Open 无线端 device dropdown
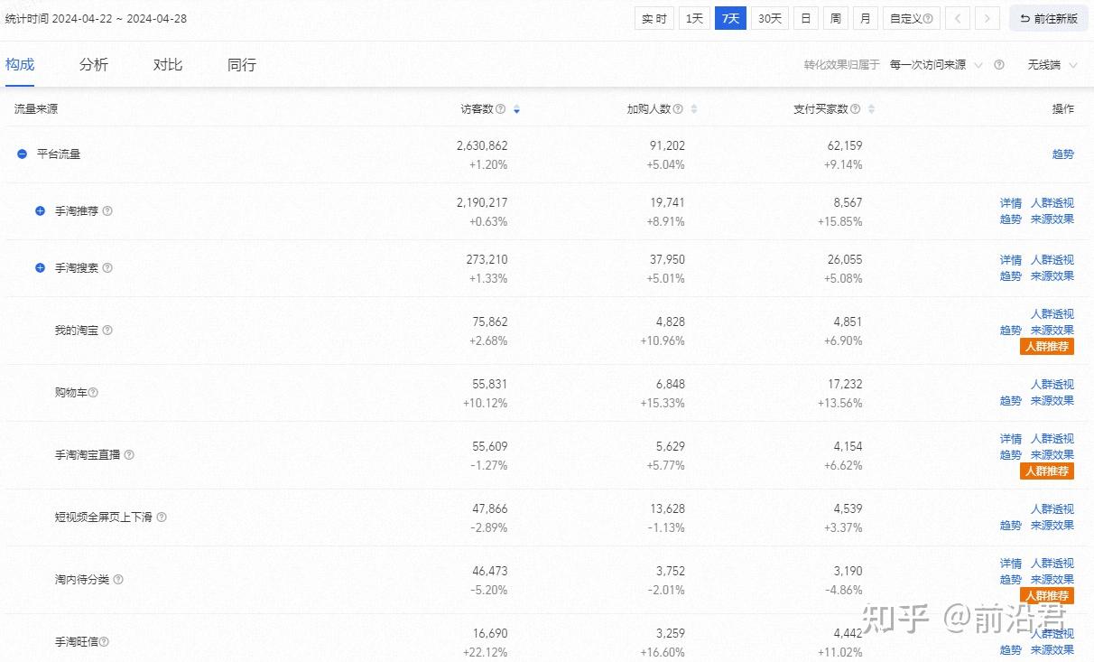 click(x=1052, y=65)
